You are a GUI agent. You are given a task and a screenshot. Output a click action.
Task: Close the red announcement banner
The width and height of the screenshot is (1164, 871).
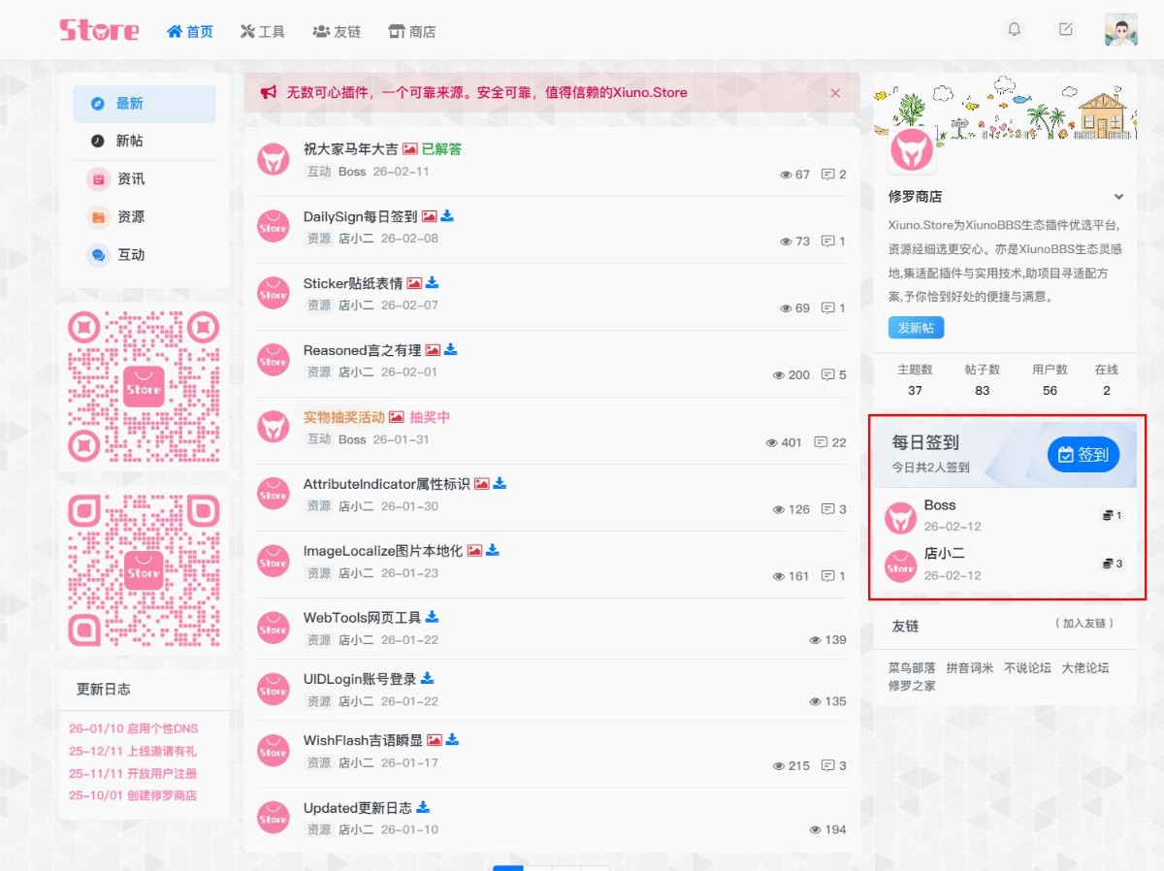[835, 93]
